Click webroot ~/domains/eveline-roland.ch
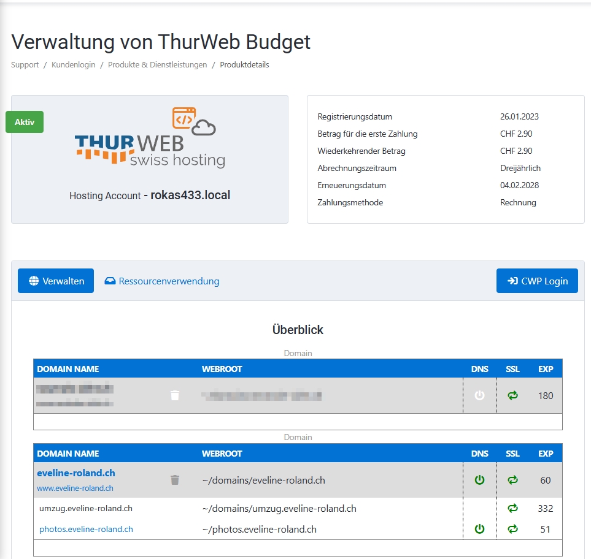 [263, 481]
